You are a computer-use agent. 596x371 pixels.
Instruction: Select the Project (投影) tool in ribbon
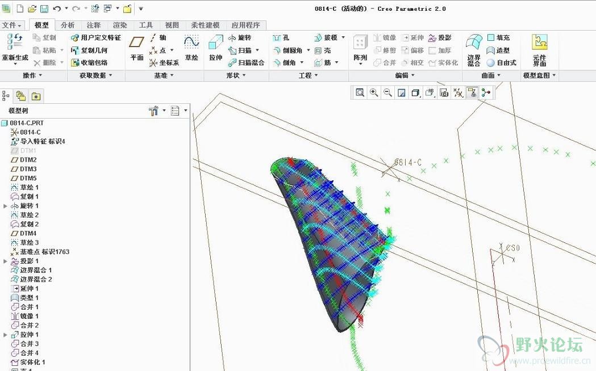[x=440, y=37]
